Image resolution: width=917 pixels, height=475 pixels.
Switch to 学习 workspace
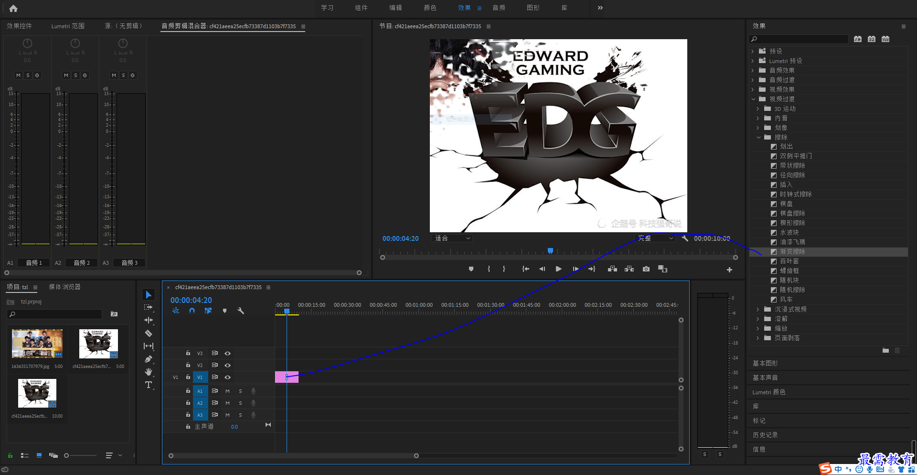tap(327, 8)
